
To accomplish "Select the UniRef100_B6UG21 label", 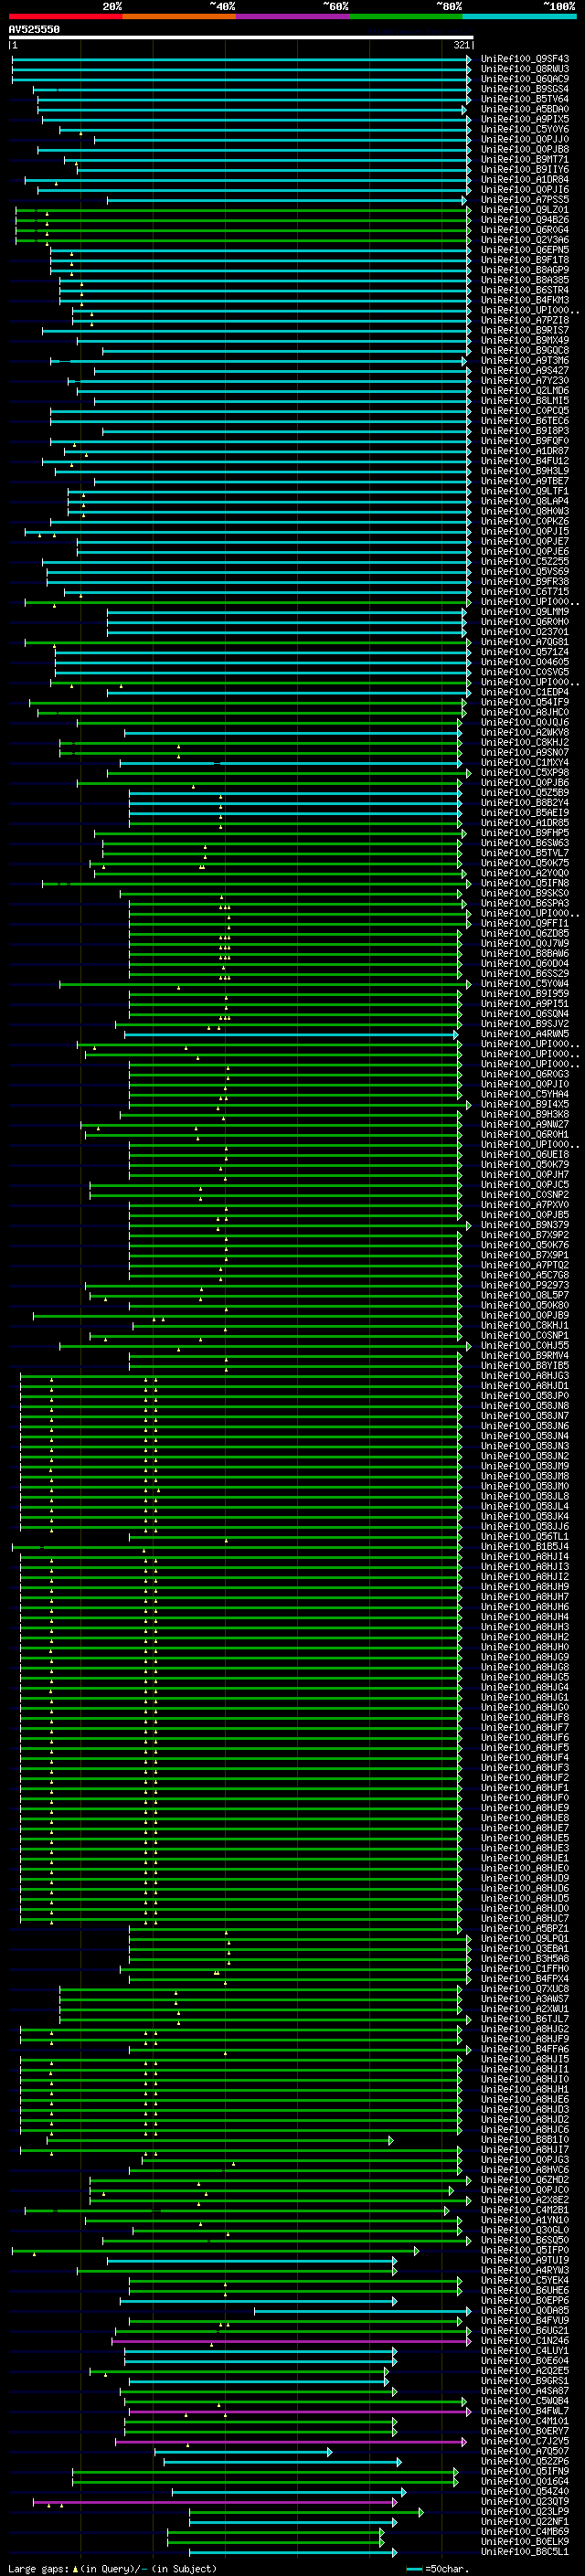I will pos(525,2331).
